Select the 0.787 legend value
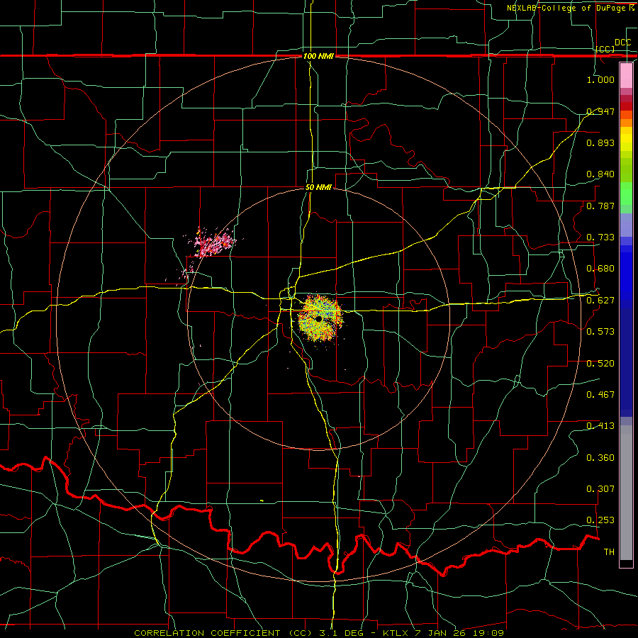The image size is (638, 638). (x=600, y=206)
